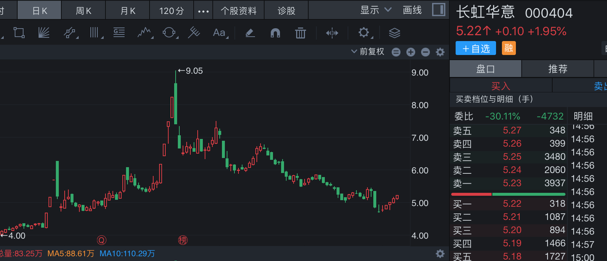607x261 pixels.
Task: Toggle the 融 margin trading badge
Action: pos(509,48)
